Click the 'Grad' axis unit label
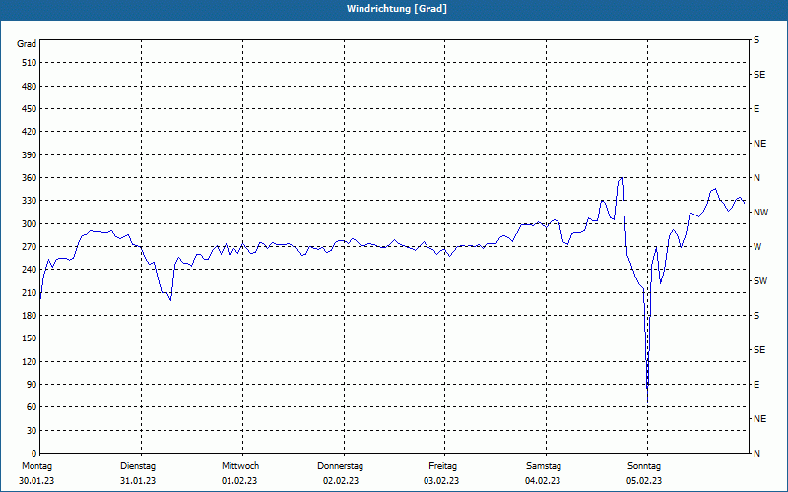Screen dimensions: 788x492 click(x=27, y=44)
